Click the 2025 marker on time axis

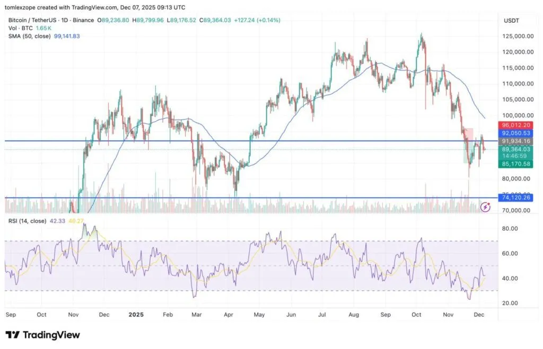point(137,314)
